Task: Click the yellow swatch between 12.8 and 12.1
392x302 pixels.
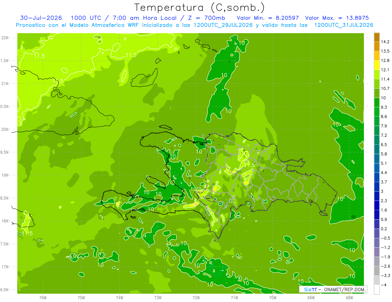Action: pyautogui.click(x=377, y=65)
